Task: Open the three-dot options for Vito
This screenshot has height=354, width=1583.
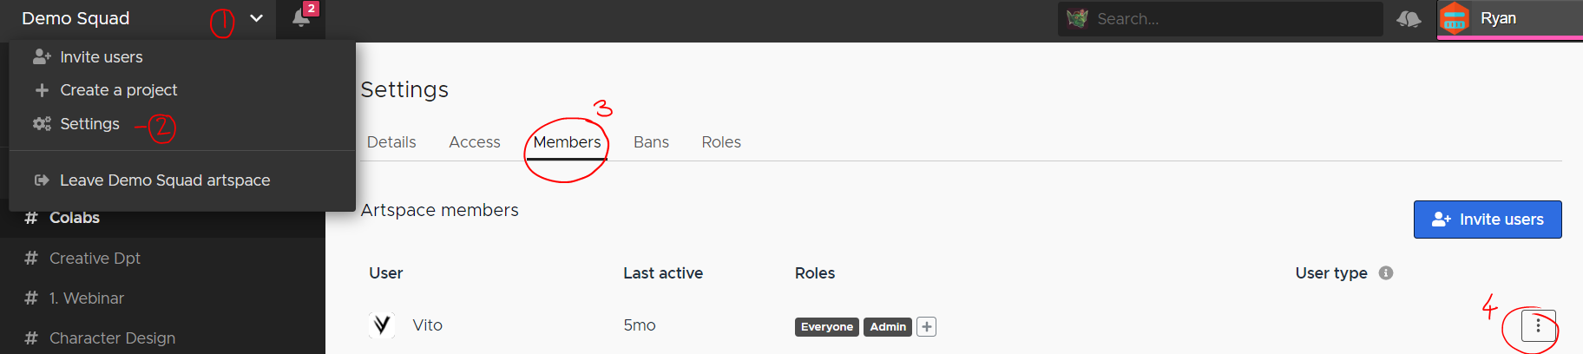Action: [x=1538, y=325]
